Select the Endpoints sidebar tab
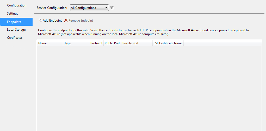The image size is (266, 131). (x=14, y=22)
